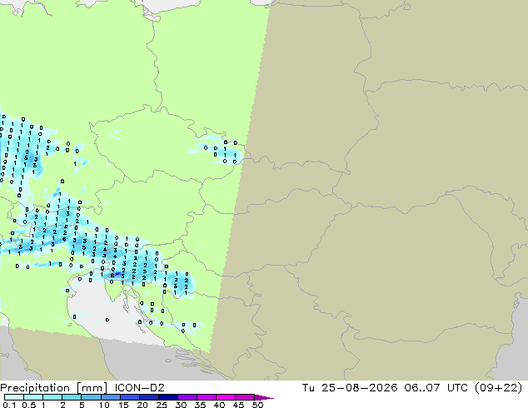Click the 25–30 mm dark blue legend swatch
The height and width of the screenshot is (408, 528).
coord(167,397)
